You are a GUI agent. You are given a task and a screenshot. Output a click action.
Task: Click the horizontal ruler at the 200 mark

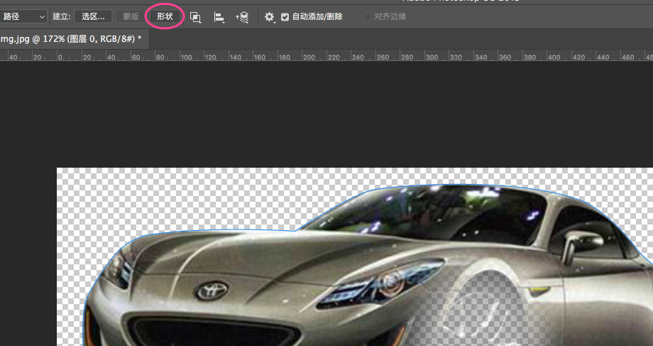(309, 57)
